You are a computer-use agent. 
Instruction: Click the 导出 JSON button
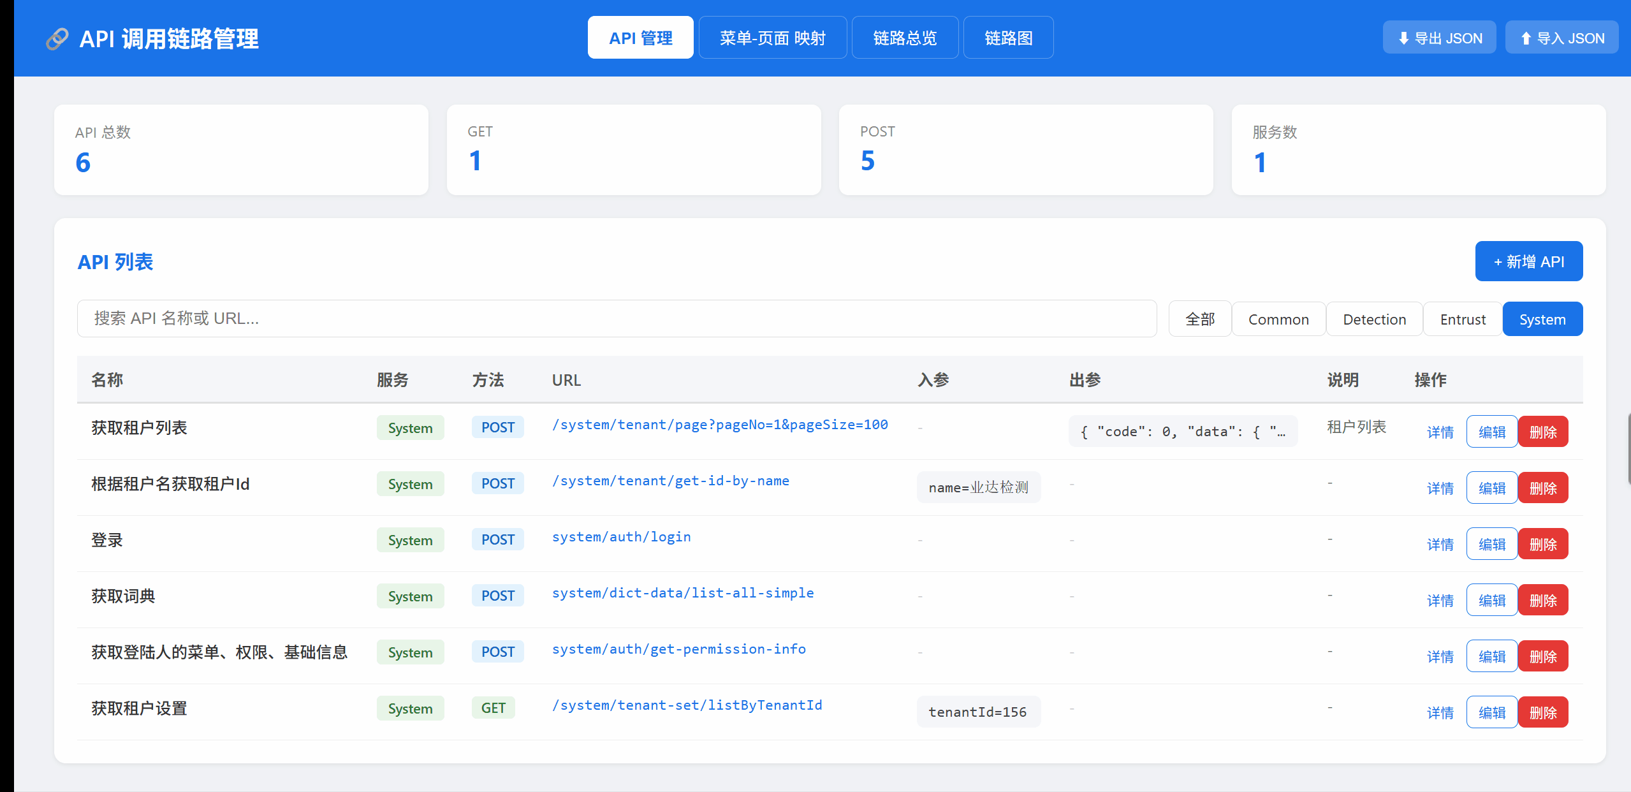[x=1439, y=38]
